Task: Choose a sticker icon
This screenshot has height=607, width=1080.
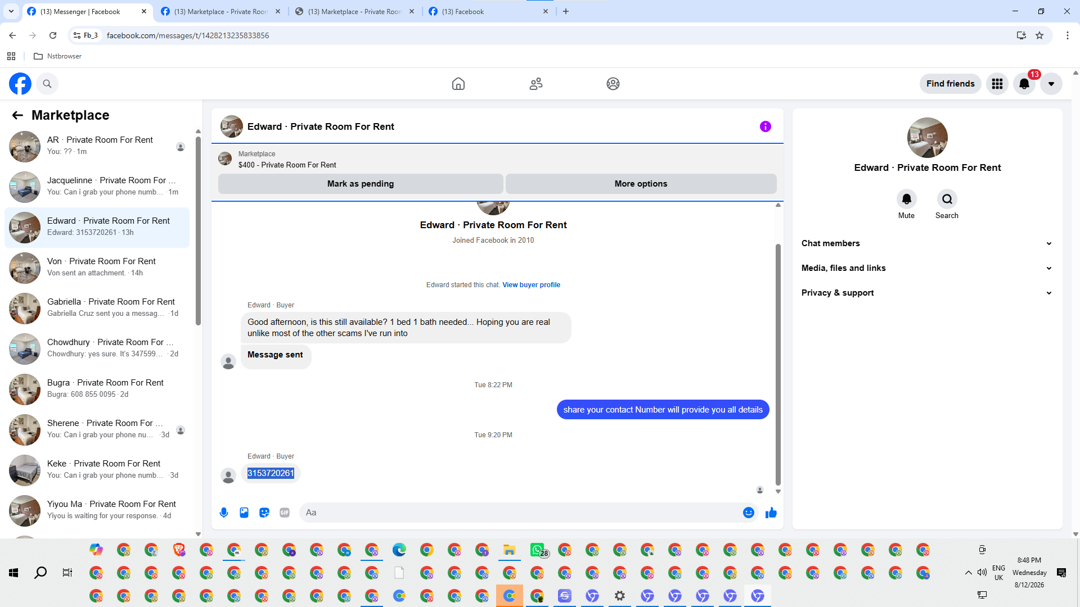Action: tap(264, 513)
